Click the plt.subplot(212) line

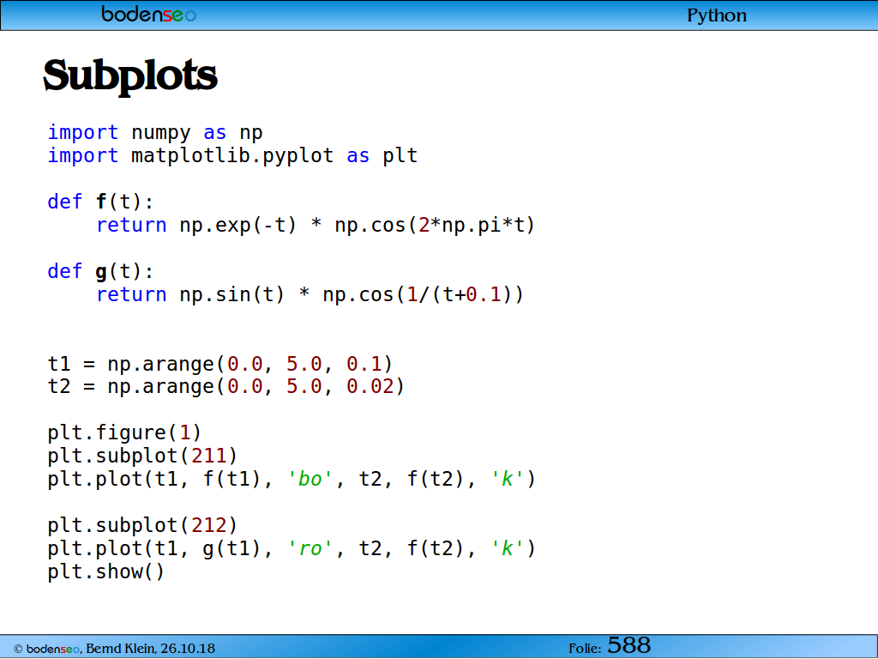click(x=142, y=526)
